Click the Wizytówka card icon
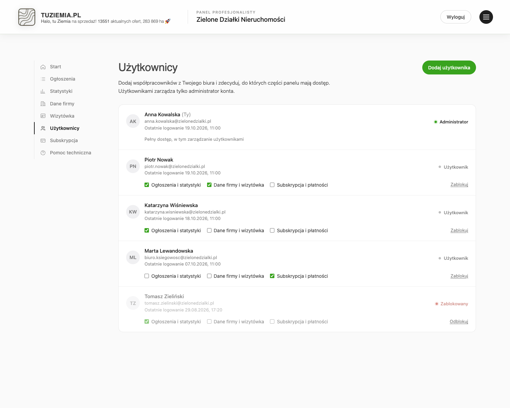Viewport: 510px width, 408px height. [x=43, y=116]
